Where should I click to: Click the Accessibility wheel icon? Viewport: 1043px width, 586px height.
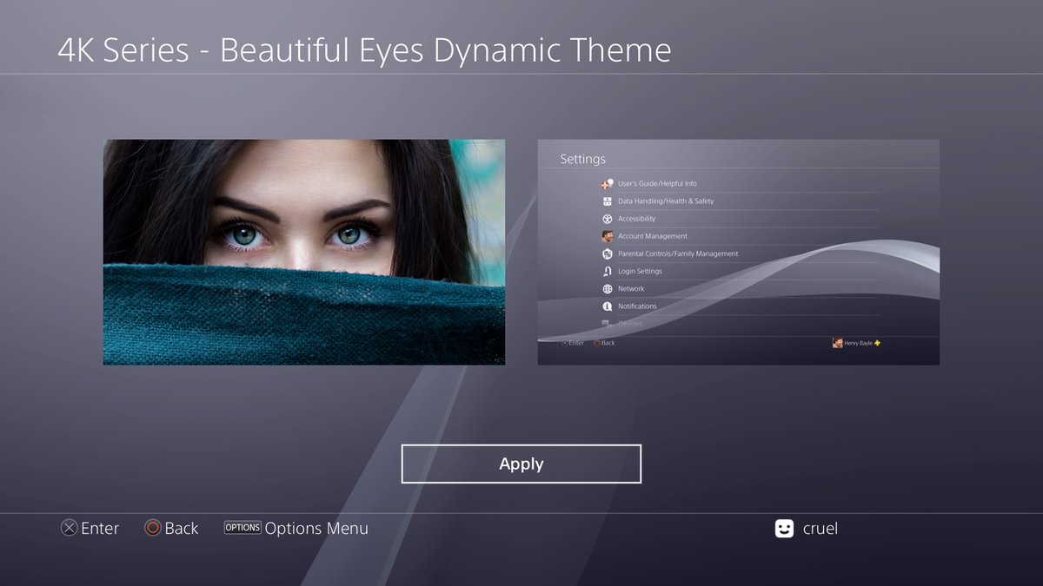pyautogui.click(x=606, y=218)
